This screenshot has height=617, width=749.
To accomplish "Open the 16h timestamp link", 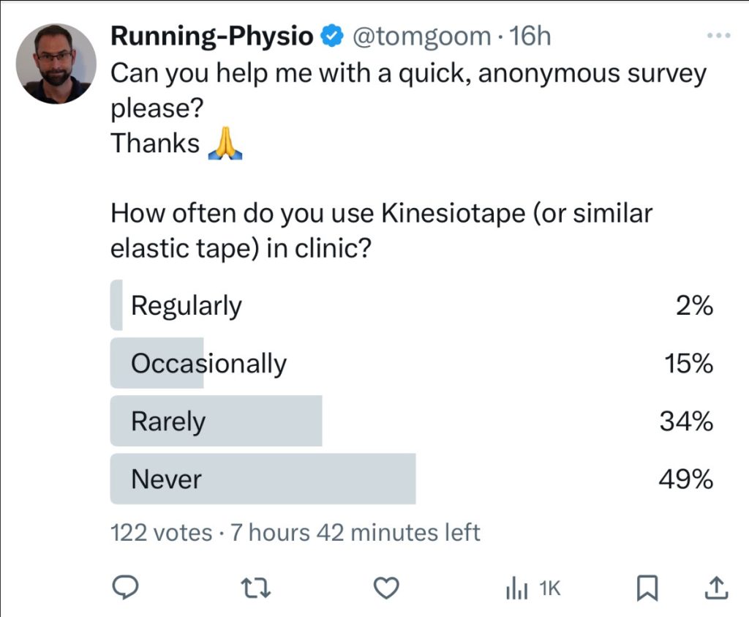I will point(530,37).
